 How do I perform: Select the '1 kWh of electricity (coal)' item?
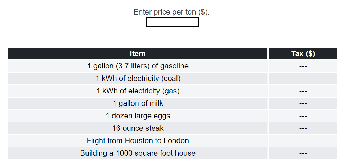click(x=138, y=79)
